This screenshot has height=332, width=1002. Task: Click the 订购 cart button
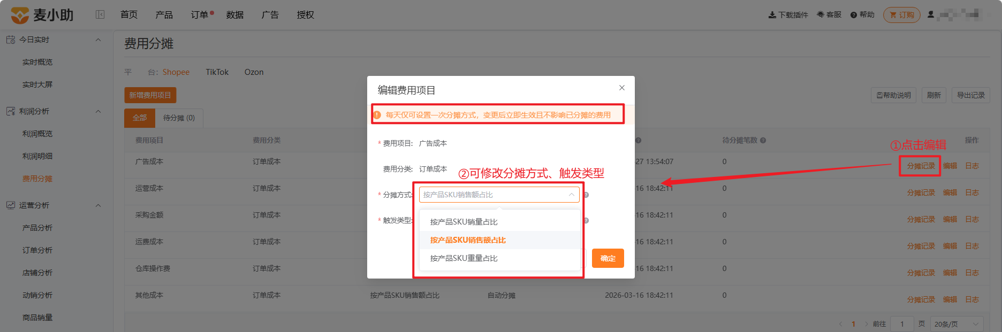tap(902, 15)
